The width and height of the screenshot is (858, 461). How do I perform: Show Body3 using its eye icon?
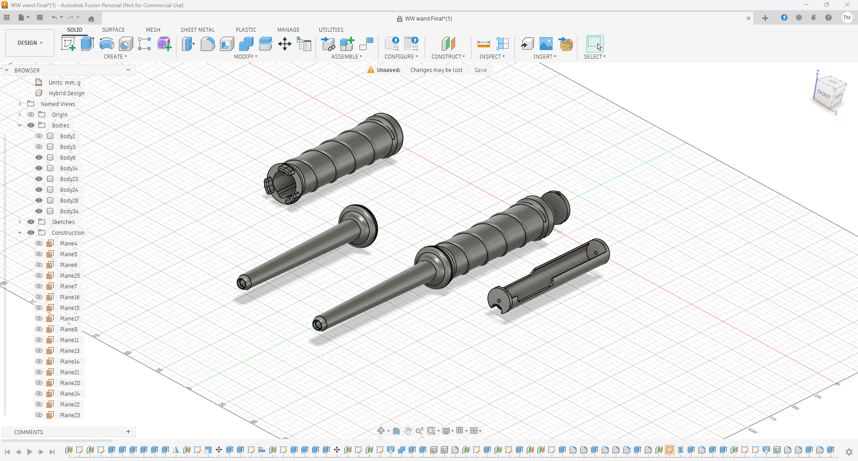point(39,147)
